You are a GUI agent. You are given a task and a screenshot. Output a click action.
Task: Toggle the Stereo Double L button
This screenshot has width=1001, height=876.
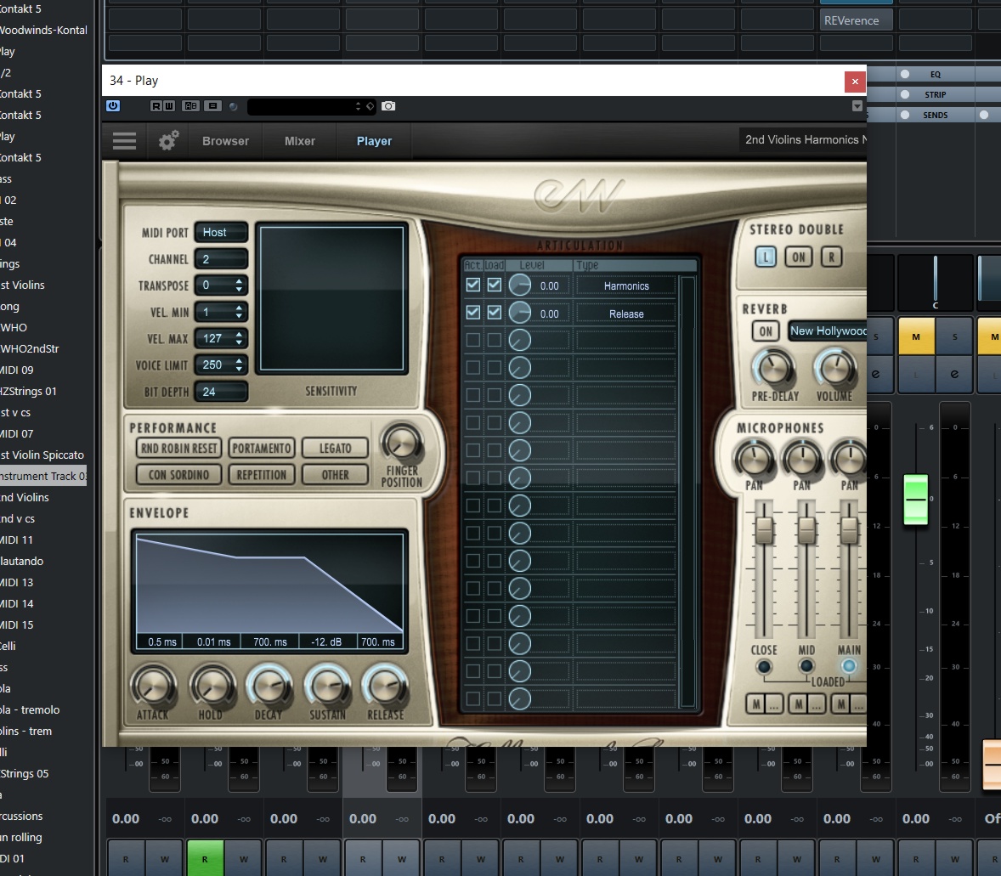point(766,257)
